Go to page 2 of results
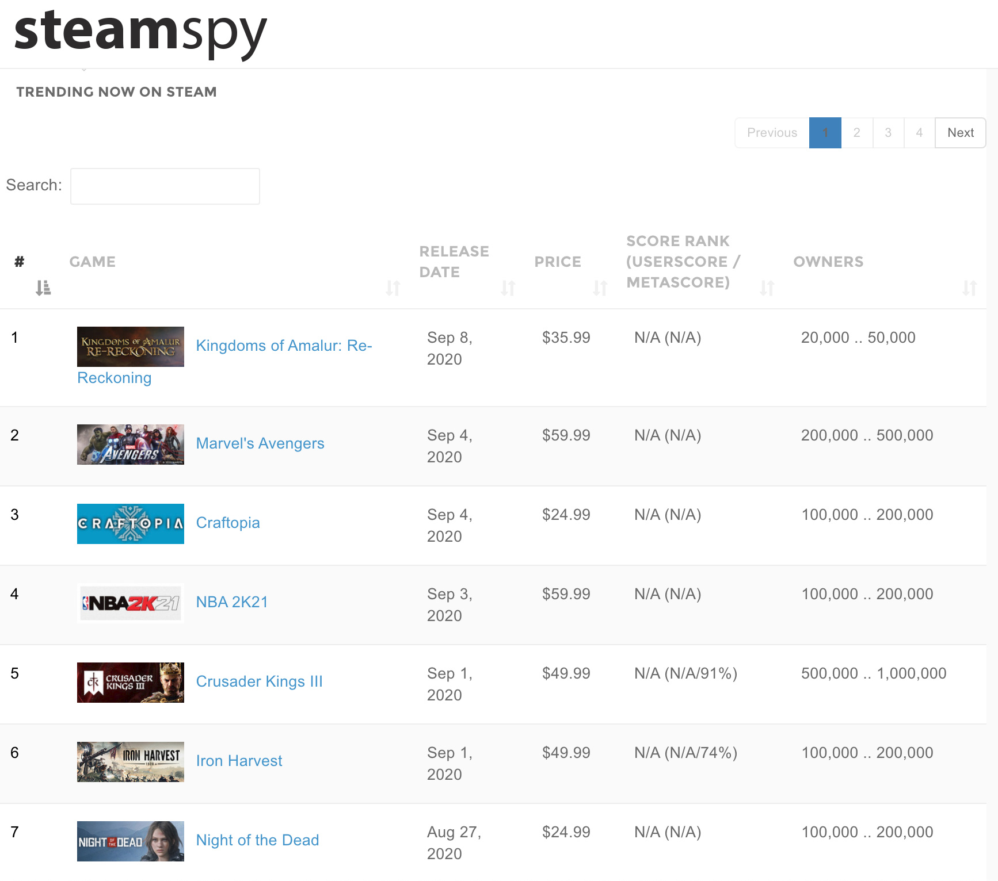 point(856,133)
